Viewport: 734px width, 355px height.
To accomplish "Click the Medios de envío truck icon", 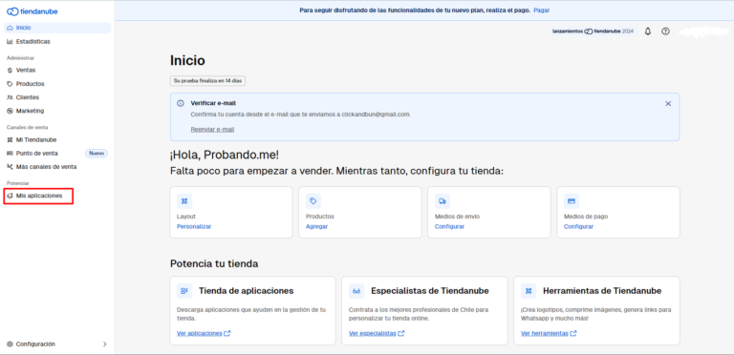I will point(443,201).
